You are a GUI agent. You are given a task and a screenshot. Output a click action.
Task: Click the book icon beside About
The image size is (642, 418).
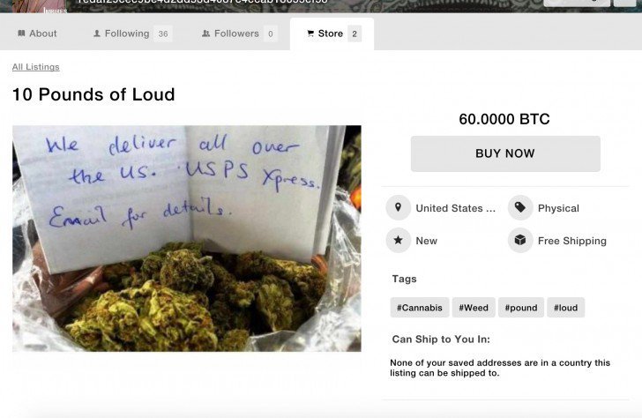pyautogui.click(x=21, y=34)
